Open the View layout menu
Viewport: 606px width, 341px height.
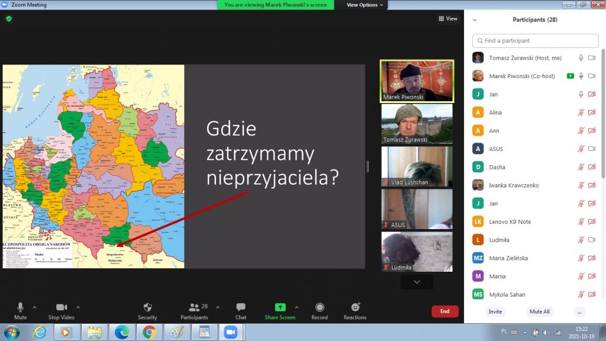point(448,19)
